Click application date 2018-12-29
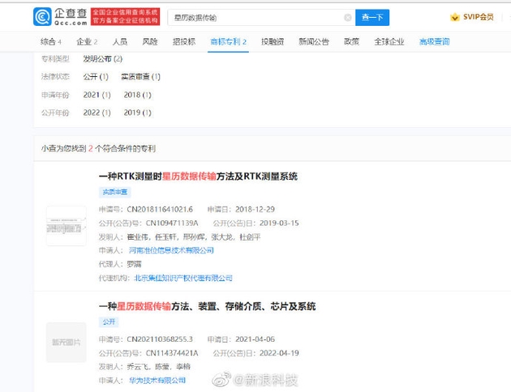Image resolution: width=511 pixels, height=392 pixels. tap(255, 209)
